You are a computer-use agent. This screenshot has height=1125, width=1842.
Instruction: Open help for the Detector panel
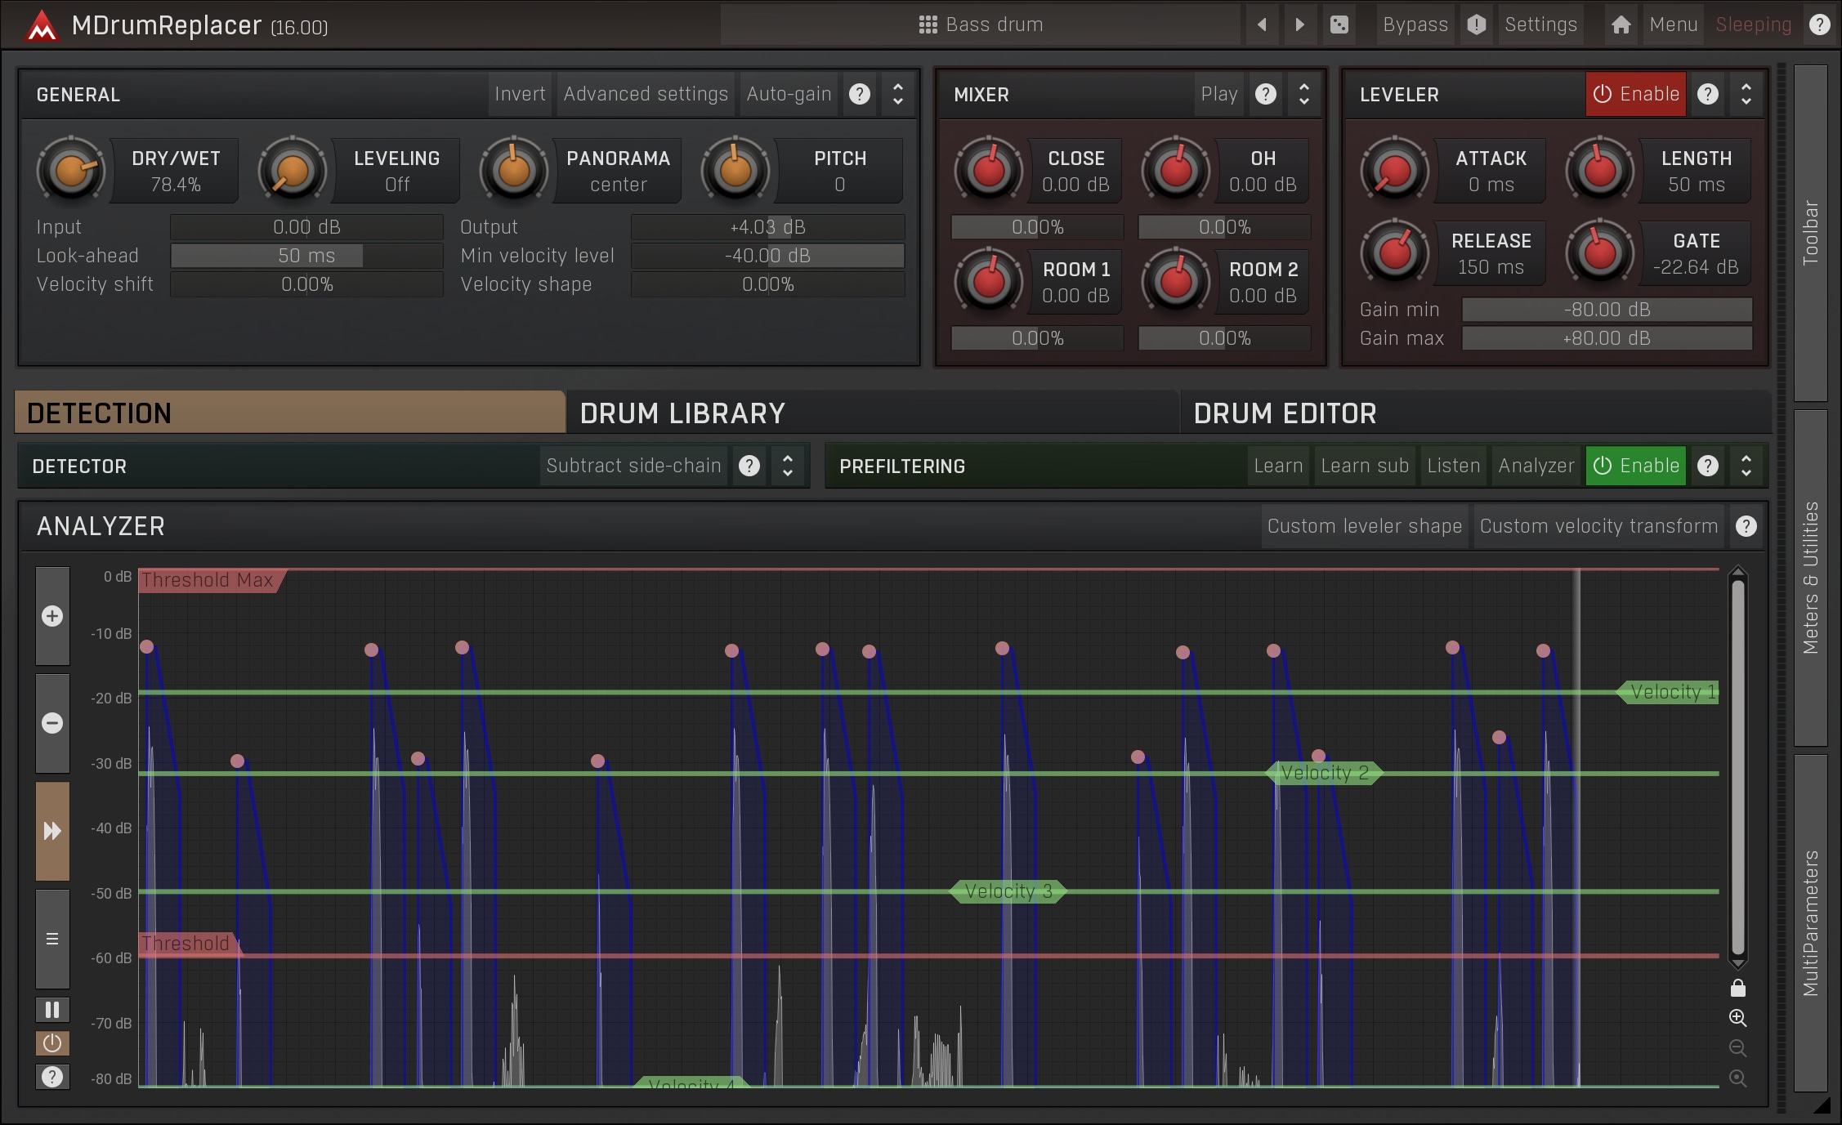click(749, 466)
